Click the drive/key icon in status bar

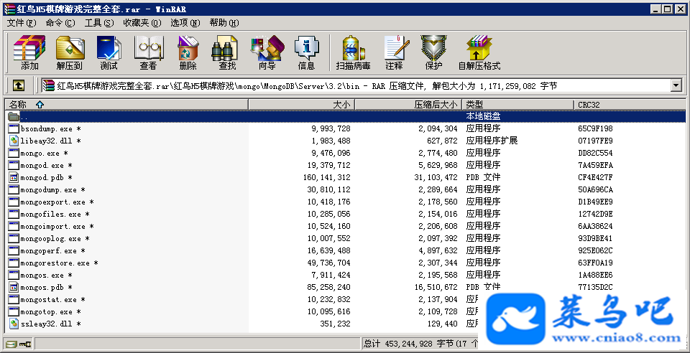click(x=19, y=344)
